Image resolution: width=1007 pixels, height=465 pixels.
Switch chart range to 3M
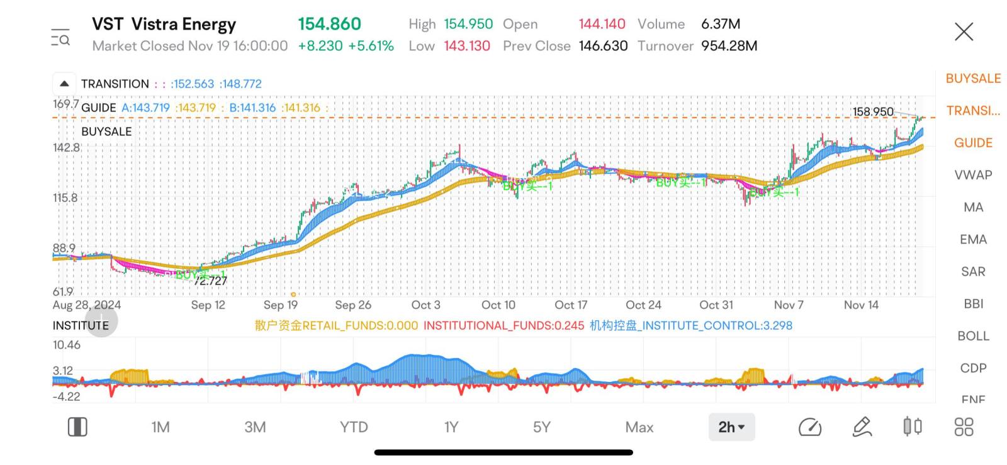[255, 427]
